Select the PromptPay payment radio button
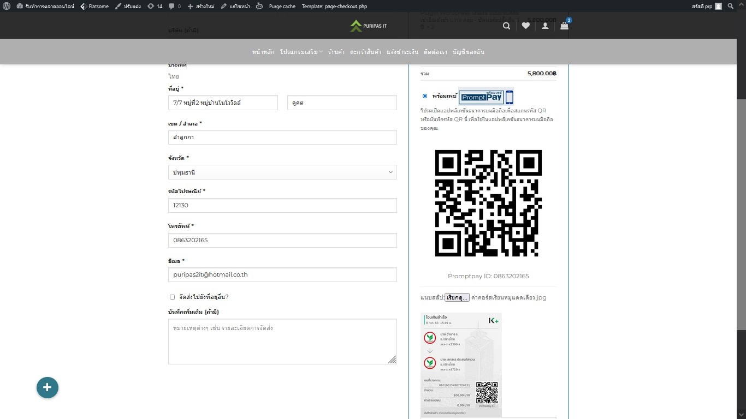Viewport: 746px width, 419px height. (x=425, y=96)
